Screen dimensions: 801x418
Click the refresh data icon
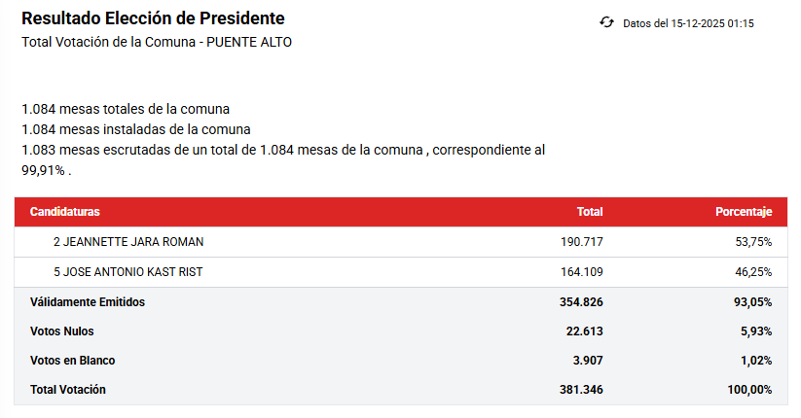[x=607, y=22]
